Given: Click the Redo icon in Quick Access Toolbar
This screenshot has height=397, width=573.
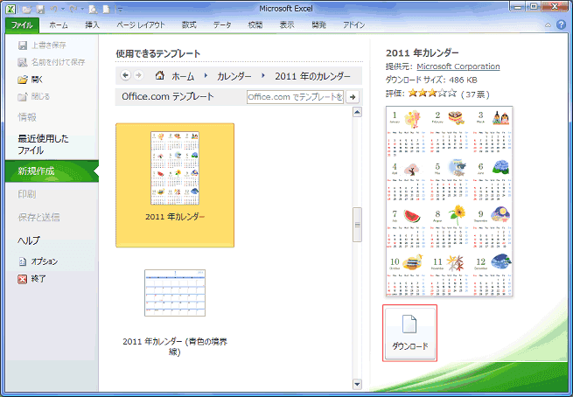Looking at the screenshot, I should (73, 9).
